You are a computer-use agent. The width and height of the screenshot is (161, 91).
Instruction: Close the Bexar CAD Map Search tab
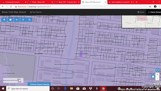(x=105, y=2)
